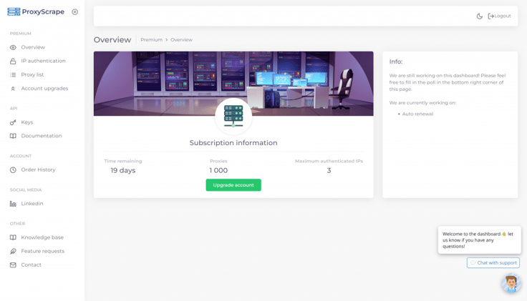Toggle dark mode moon icon
The height and width of the screenshot is (301, 527).
[x=480, y=16]
